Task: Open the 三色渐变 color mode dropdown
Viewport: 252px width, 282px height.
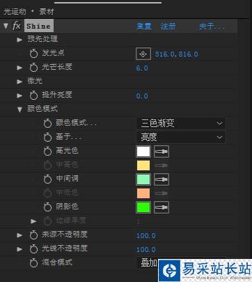Action: click(181, 124)
